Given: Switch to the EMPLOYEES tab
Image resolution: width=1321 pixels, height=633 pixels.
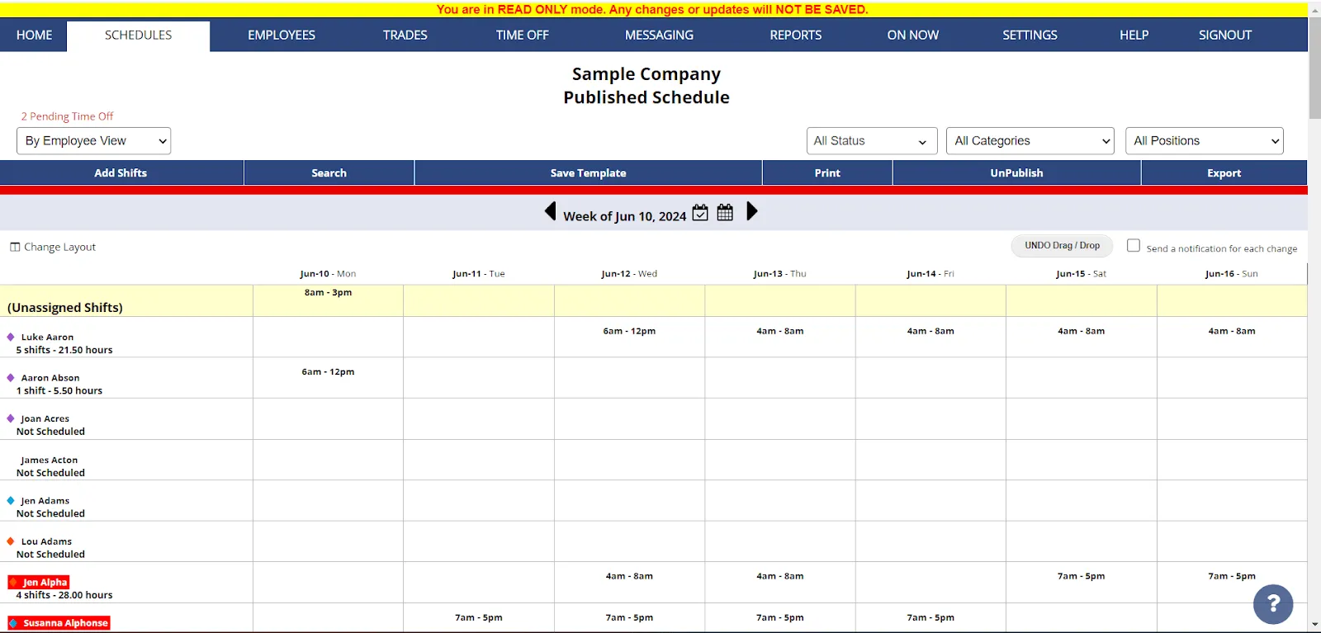Looking at the screenshot, I should [x=282, y=35].
